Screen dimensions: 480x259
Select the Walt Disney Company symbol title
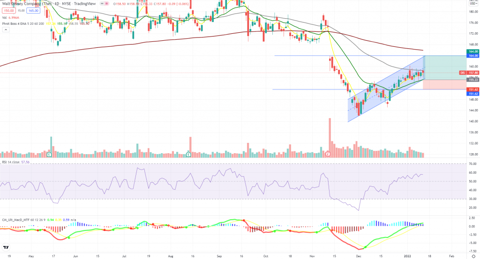tap(27, 4)
